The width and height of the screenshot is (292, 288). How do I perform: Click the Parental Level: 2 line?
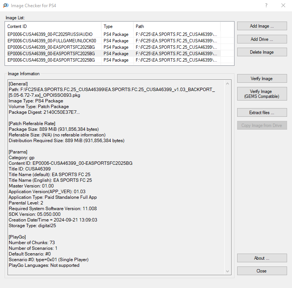coord(26,203)
